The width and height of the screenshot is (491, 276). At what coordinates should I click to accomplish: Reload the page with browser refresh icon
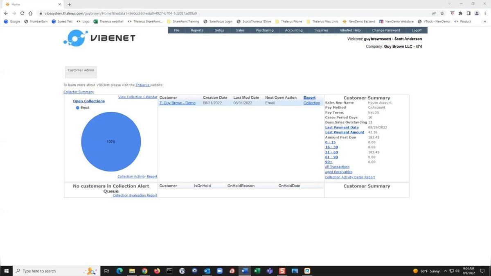point(22,13)
